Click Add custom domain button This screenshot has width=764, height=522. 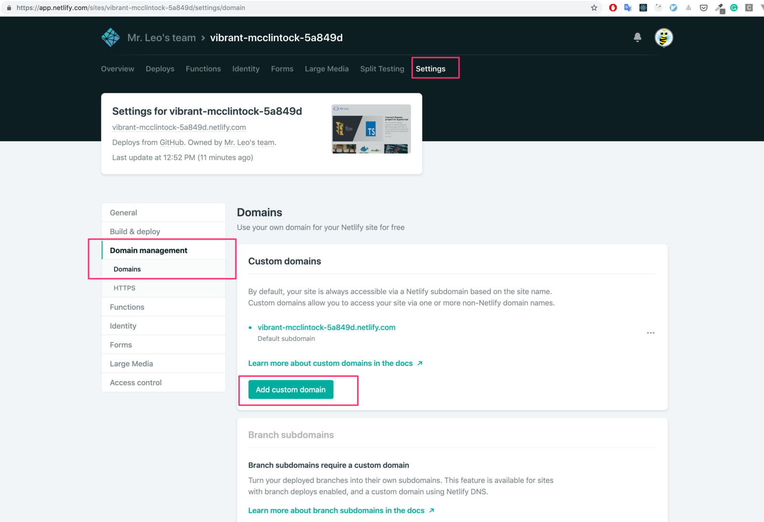coord(291,390)
